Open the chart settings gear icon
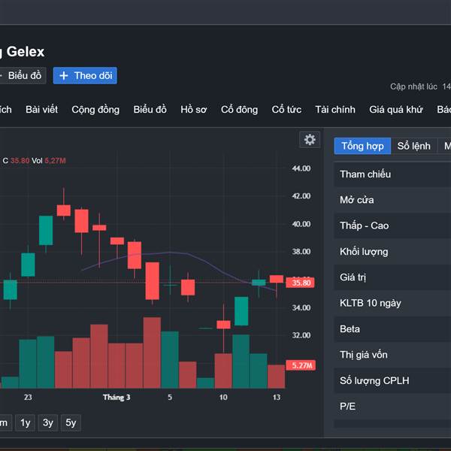Screen dimensions: 451x451 [x=309, y=139]
